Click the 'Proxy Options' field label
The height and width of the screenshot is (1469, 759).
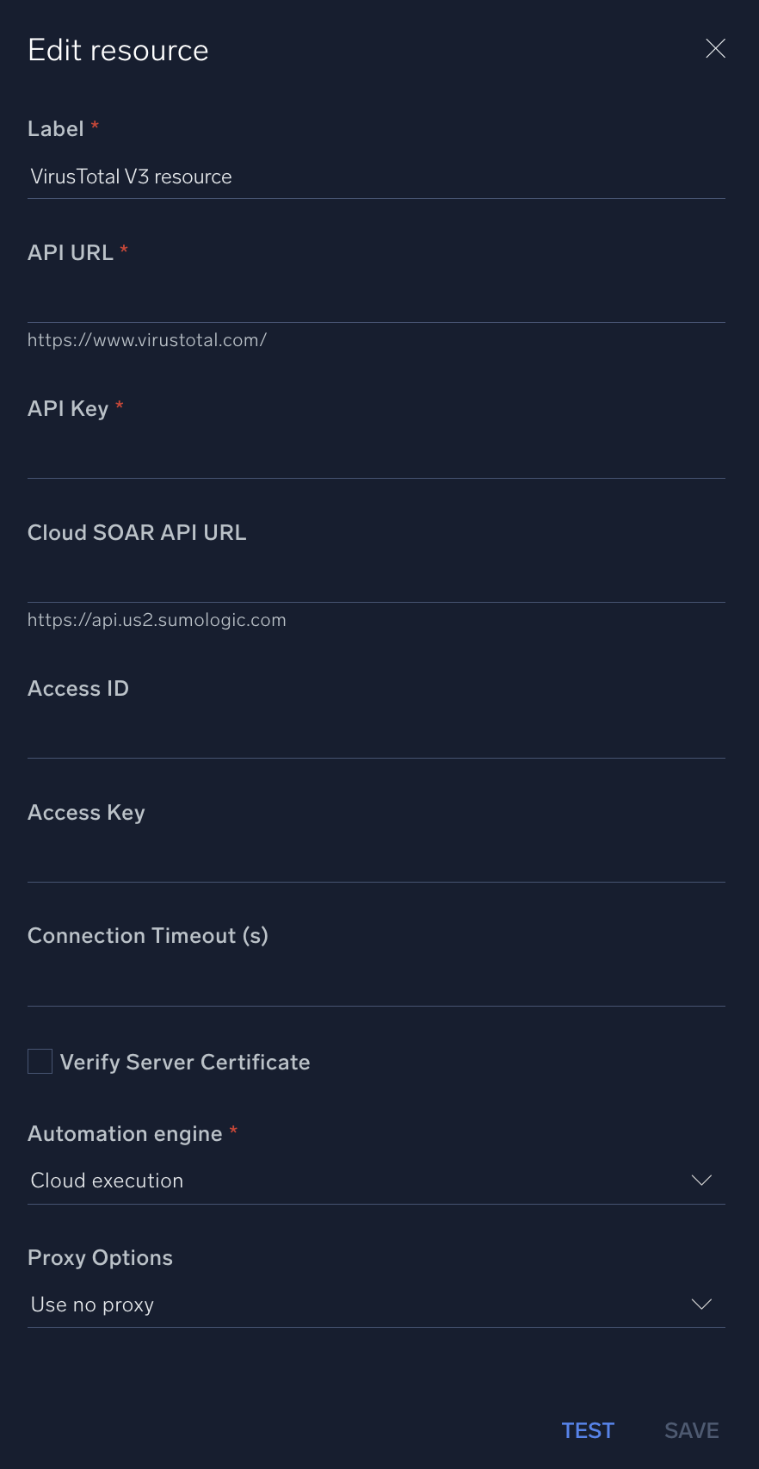coord(100,1258)
